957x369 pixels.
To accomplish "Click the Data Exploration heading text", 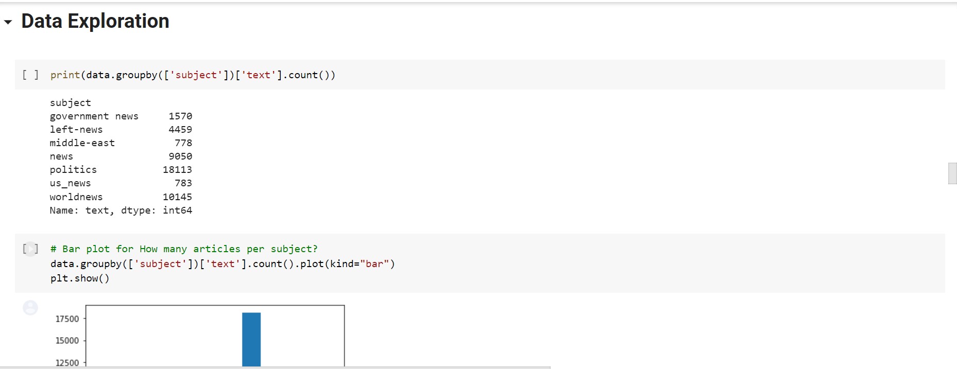I will point(94,21).
